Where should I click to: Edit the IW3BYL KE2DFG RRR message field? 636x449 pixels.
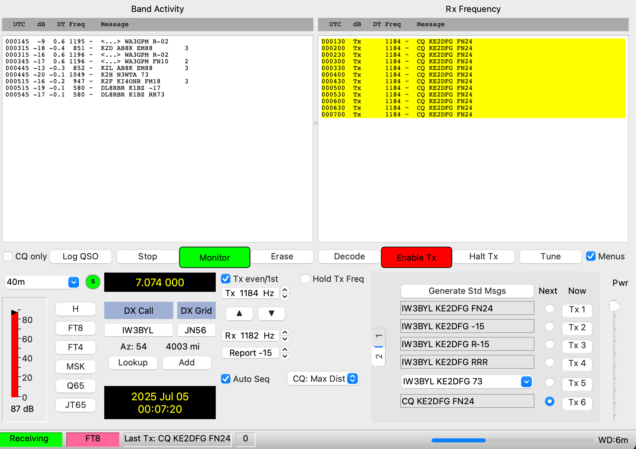[467, 362]
